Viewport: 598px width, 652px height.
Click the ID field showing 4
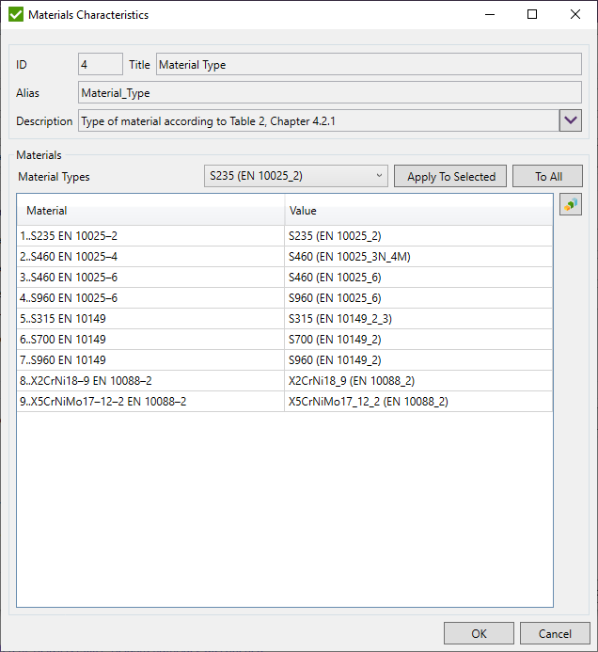[100, 65]
